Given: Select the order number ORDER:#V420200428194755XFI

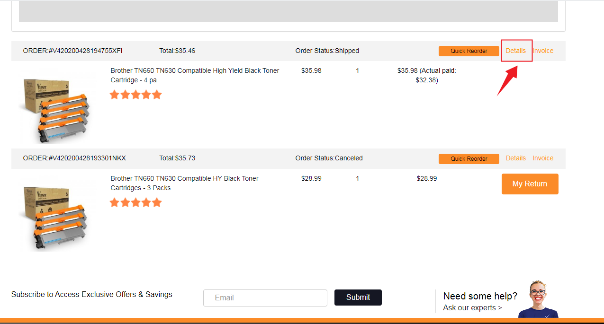Looking at the screenshot, I should (x=73, y=51).
